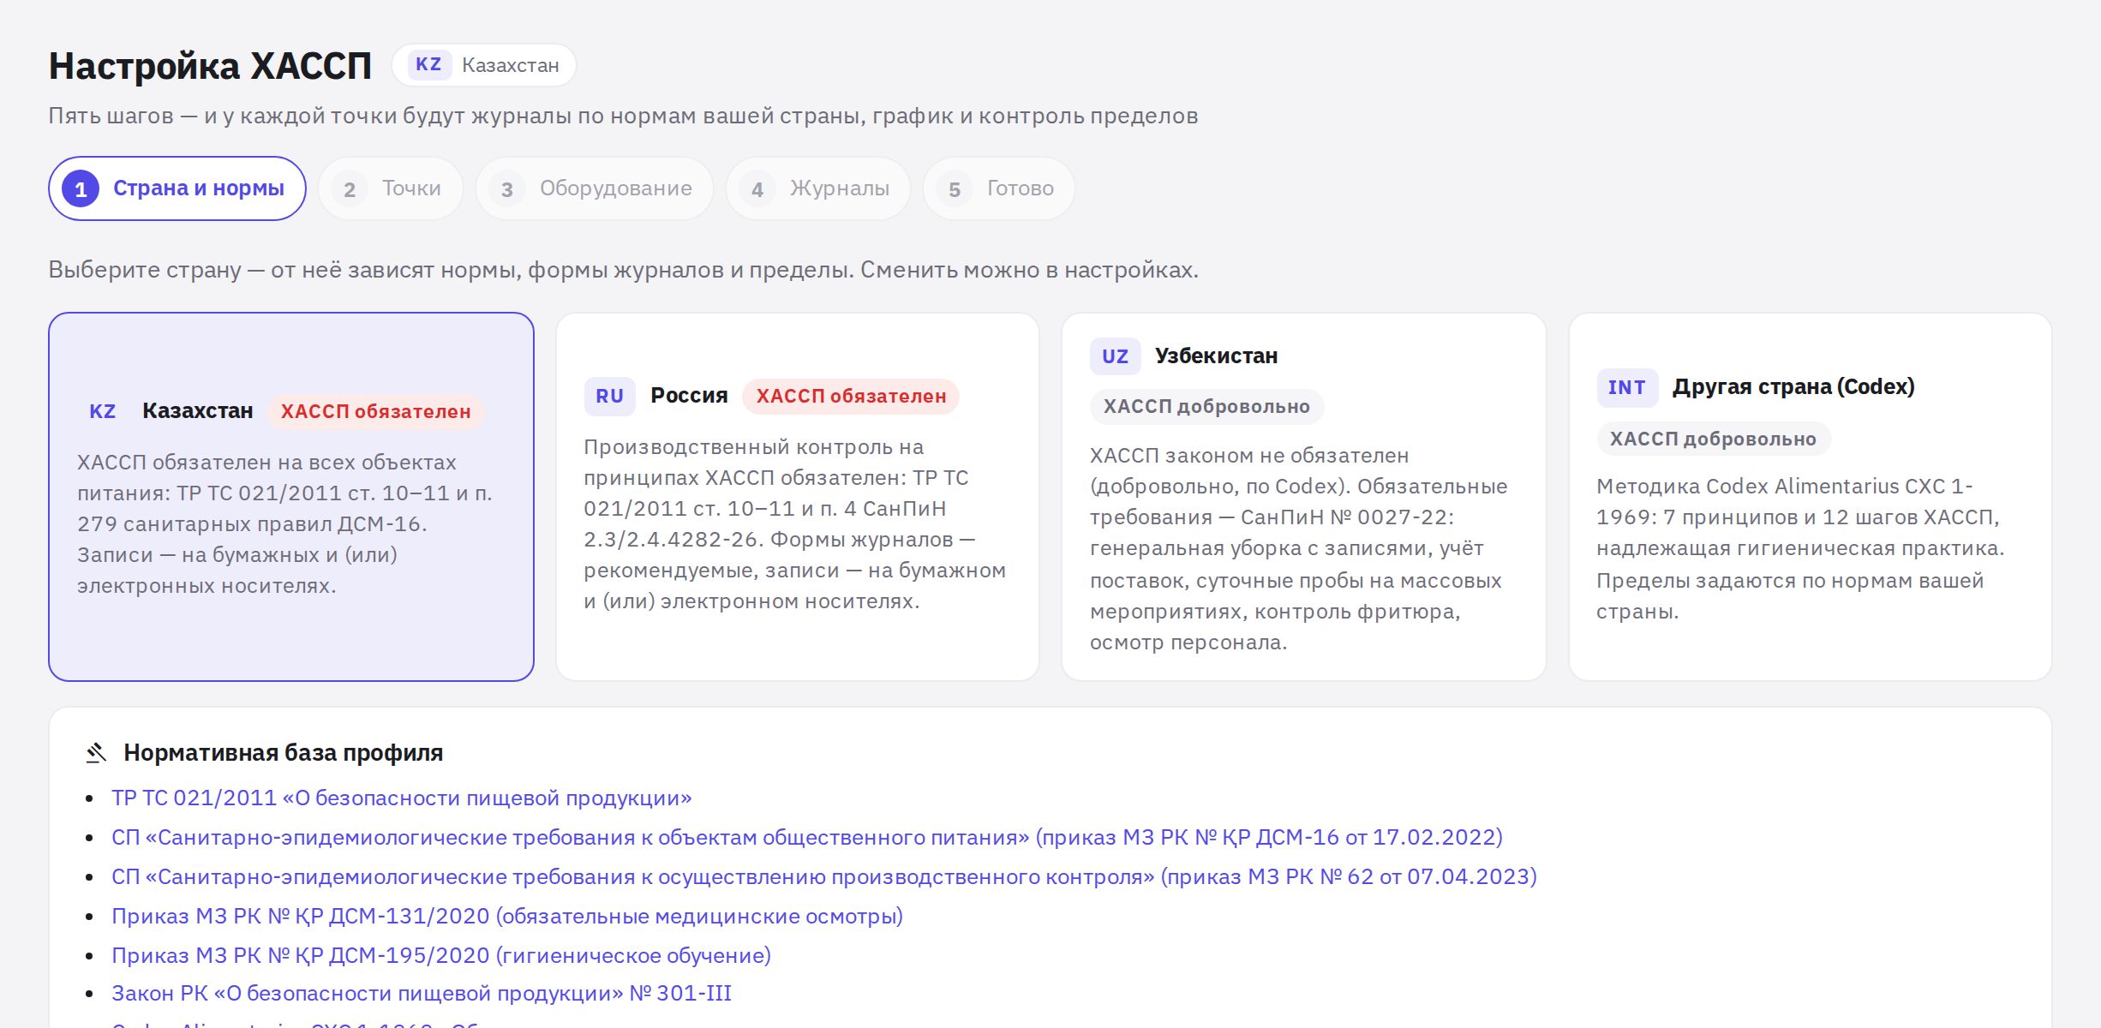The height and width of the screenshot is (1028, 2101).
Task: Click the KZ code on the Казахстан card
Action: pos(103,411)
